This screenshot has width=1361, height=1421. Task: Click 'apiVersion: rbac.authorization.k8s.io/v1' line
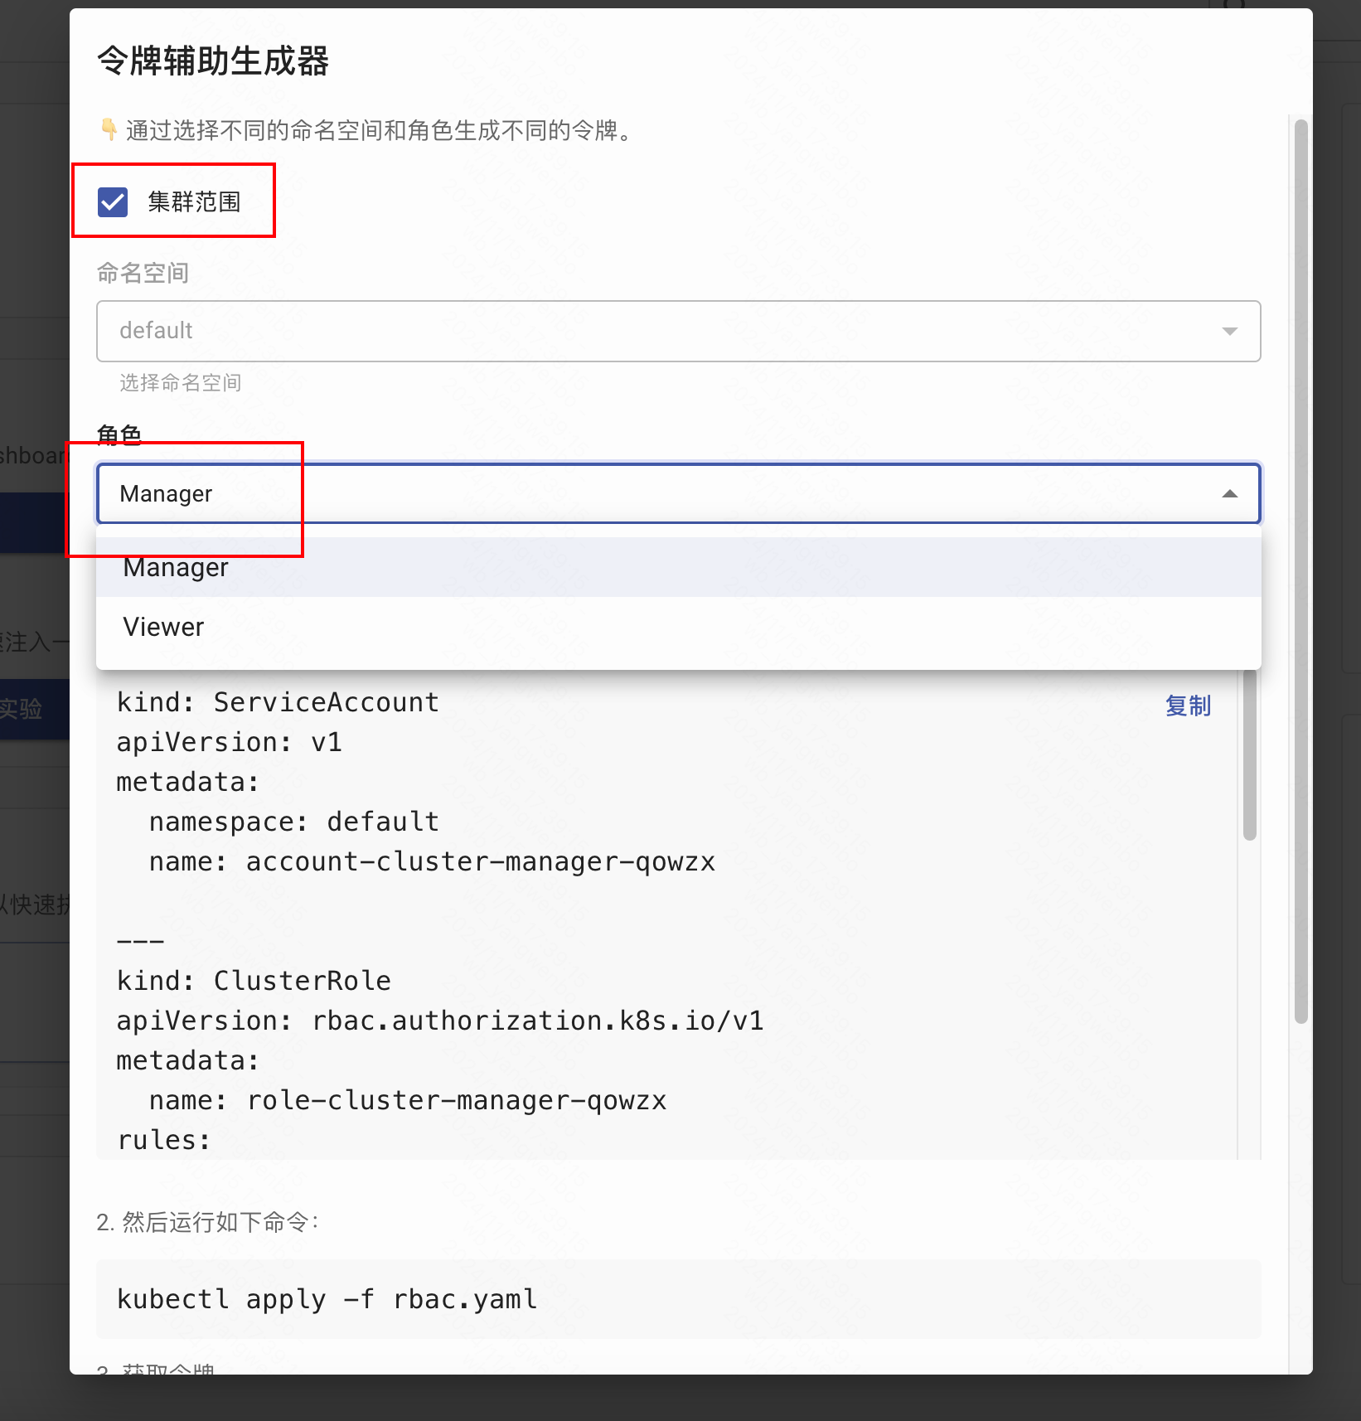point(440,1021)
